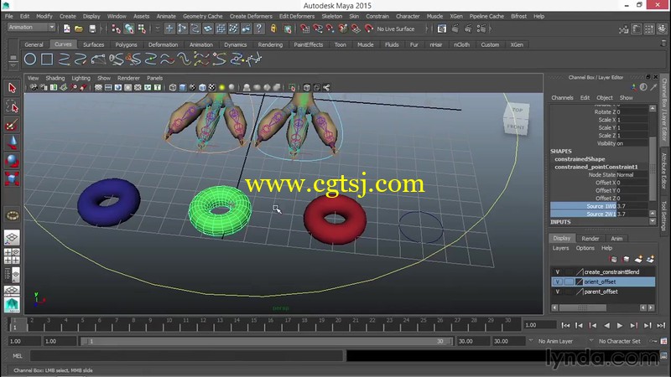Toggle the lock current selection padlock

pyautogui.click(x=273, y=28)
